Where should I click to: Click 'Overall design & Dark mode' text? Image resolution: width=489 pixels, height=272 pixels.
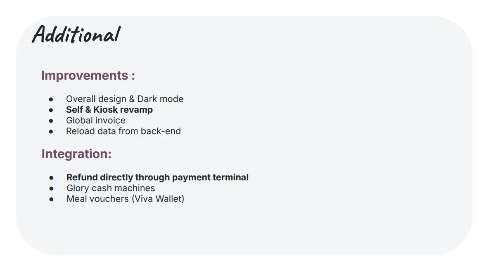(x=125, y=99)
